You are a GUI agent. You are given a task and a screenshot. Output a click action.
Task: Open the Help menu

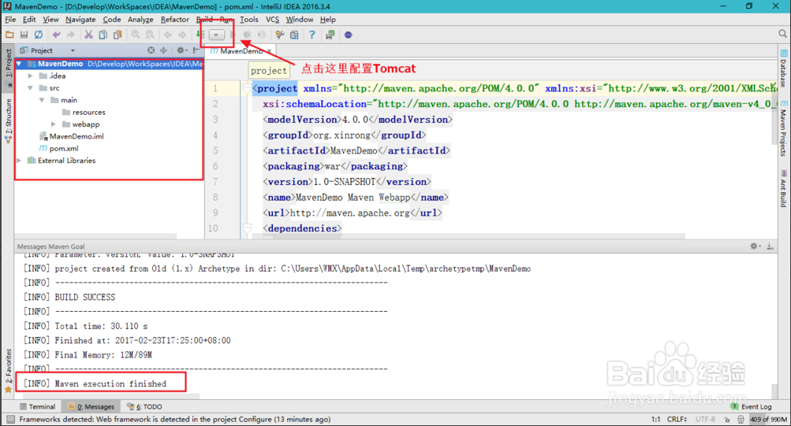[x=327, y=19]
